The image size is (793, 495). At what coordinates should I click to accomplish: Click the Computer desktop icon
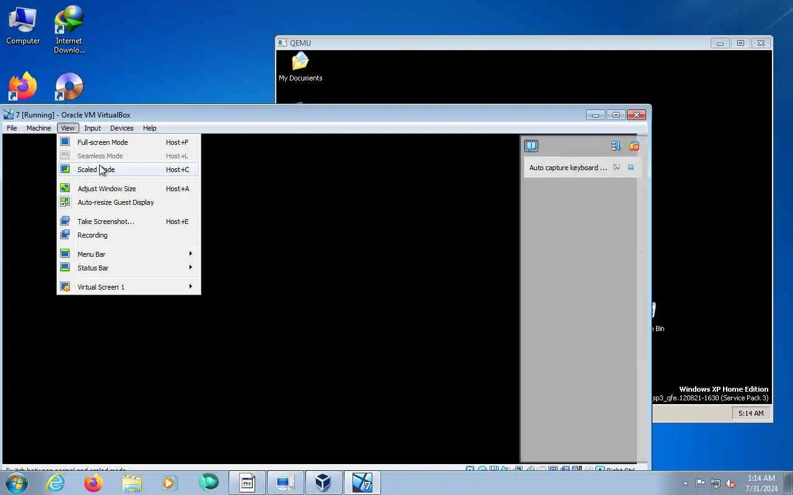click(23, 25)
